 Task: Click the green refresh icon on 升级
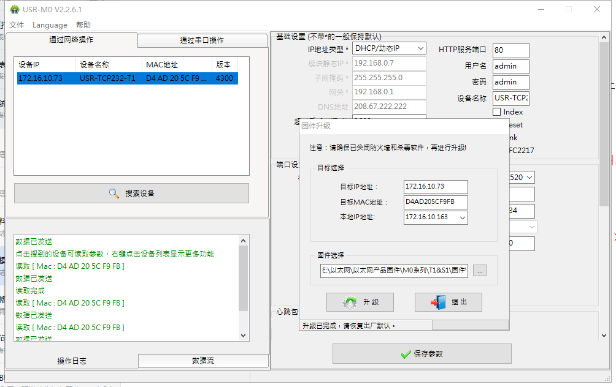point(350,302)
